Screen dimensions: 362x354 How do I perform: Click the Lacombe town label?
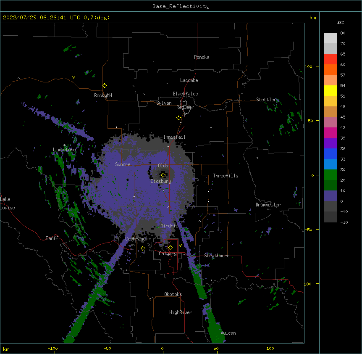[189, 80]
